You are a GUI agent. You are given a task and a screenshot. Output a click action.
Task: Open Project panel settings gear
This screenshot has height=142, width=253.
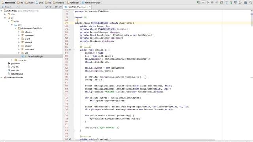(x=56, y=7)
